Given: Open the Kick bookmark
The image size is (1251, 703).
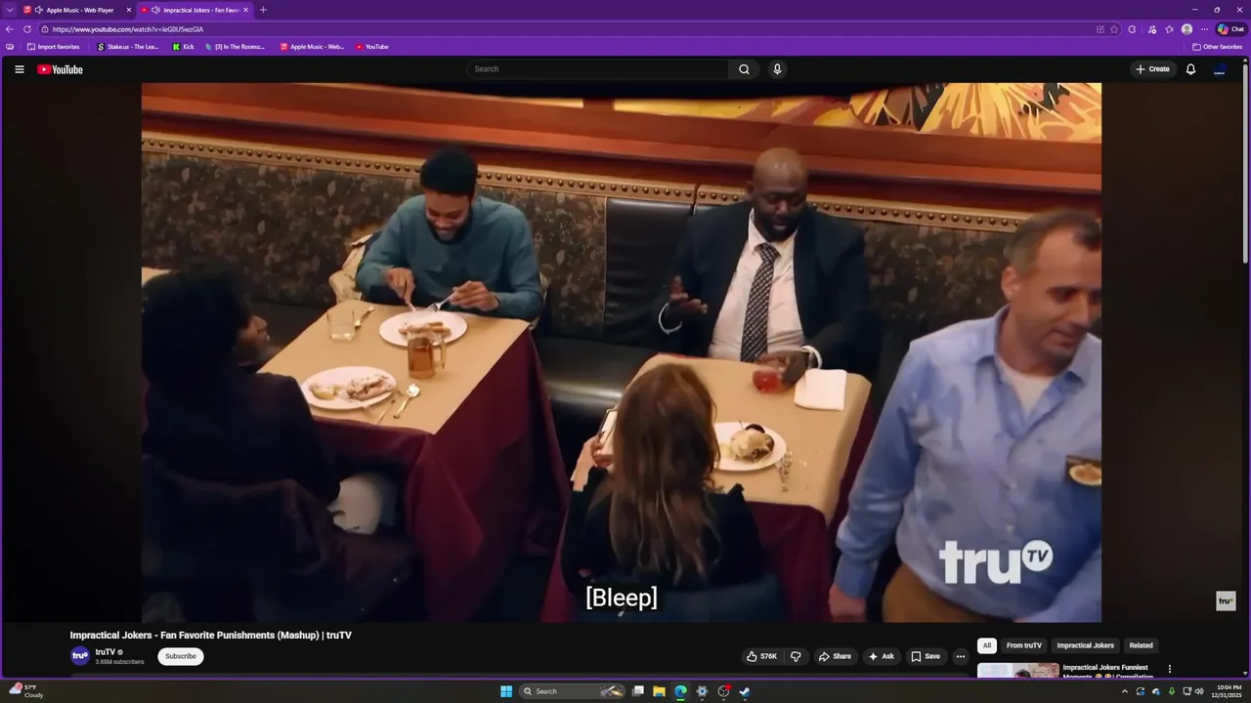Looking at the screenshot, I should (x=183, y=46).
